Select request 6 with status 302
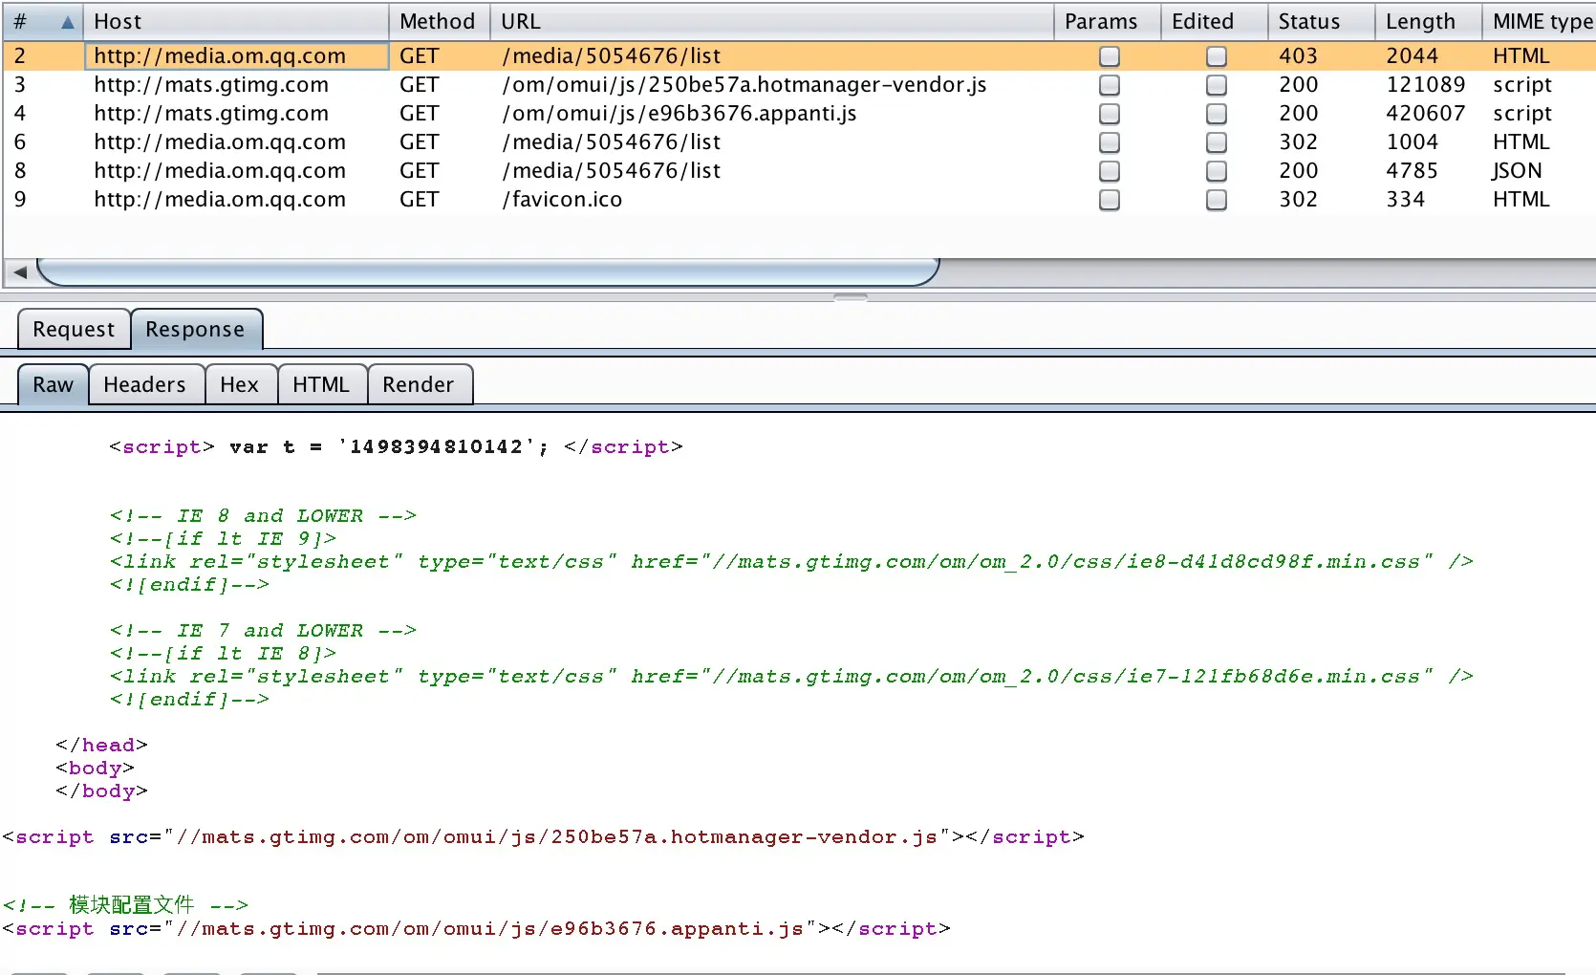Viewport: 1596px width, 975px height. tap(798, 142)
